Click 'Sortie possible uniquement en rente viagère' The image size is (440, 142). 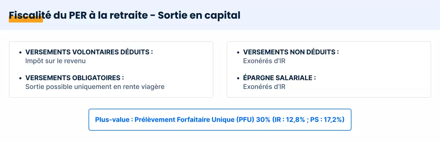click(x=95, y=87)
